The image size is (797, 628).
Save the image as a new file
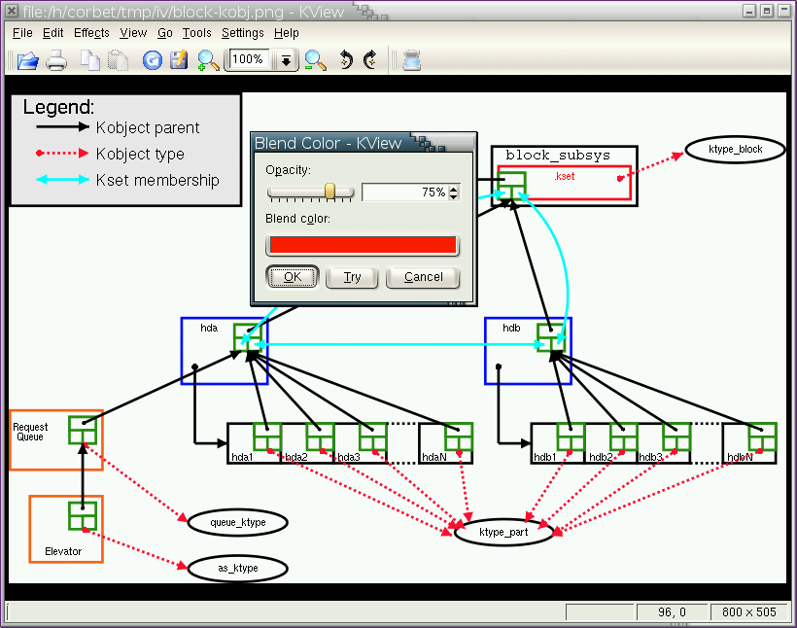coord(179,59)
